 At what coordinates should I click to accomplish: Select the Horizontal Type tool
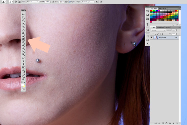click(23, 61)
